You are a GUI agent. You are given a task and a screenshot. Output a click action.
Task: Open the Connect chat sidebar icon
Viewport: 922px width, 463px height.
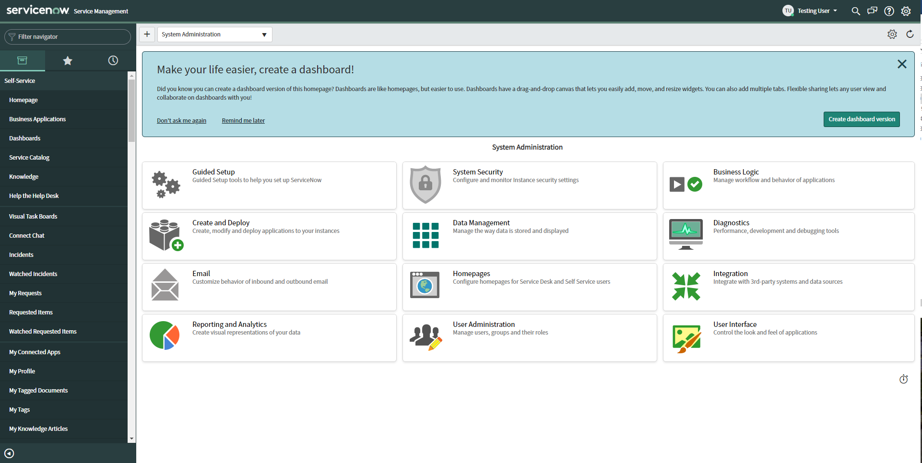pyautogui.click(x=872, y=11)
